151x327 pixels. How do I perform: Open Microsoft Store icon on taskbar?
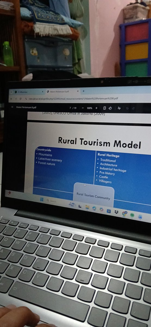[109, 211]
